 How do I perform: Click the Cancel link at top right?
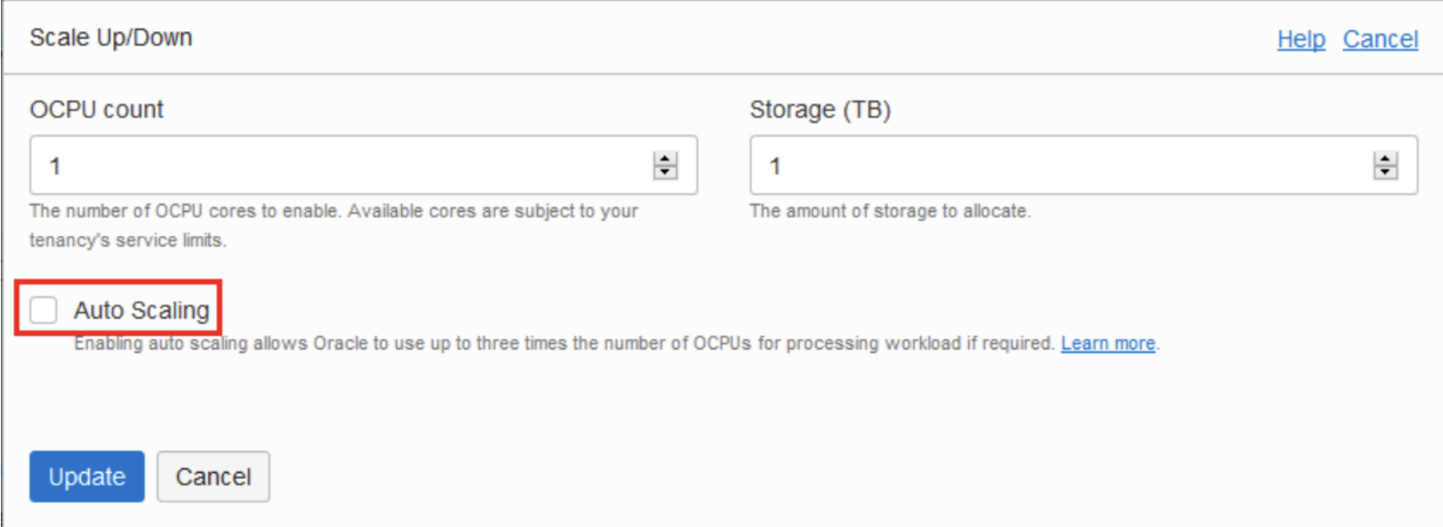coord(1380,39)
